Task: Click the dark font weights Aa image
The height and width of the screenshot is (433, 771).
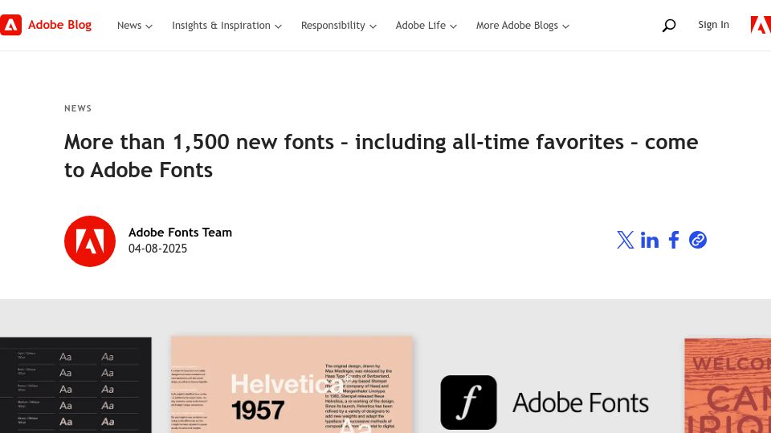Action: pos(75,385)
